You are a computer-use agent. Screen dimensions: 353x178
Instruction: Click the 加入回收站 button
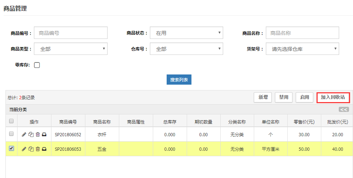(333, 97)
